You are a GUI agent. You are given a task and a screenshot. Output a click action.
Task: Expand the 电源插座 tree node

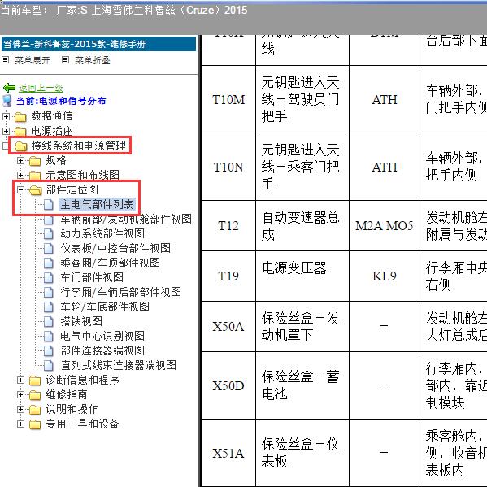(6, 131)
